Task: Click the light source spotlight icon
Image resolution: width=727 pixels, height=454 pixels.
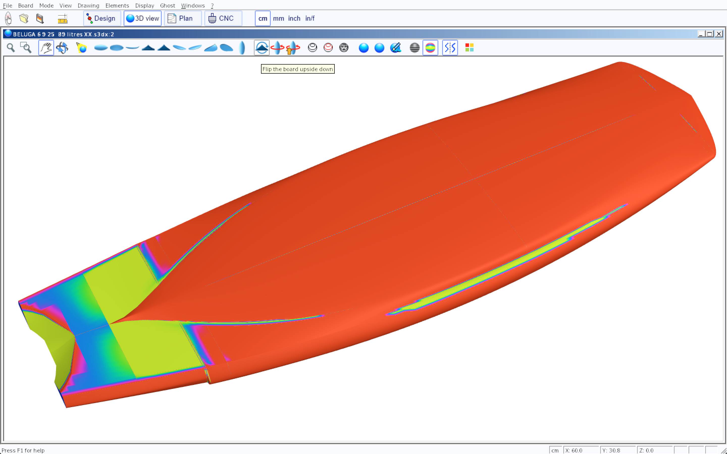Action: [x=82, y=48]
